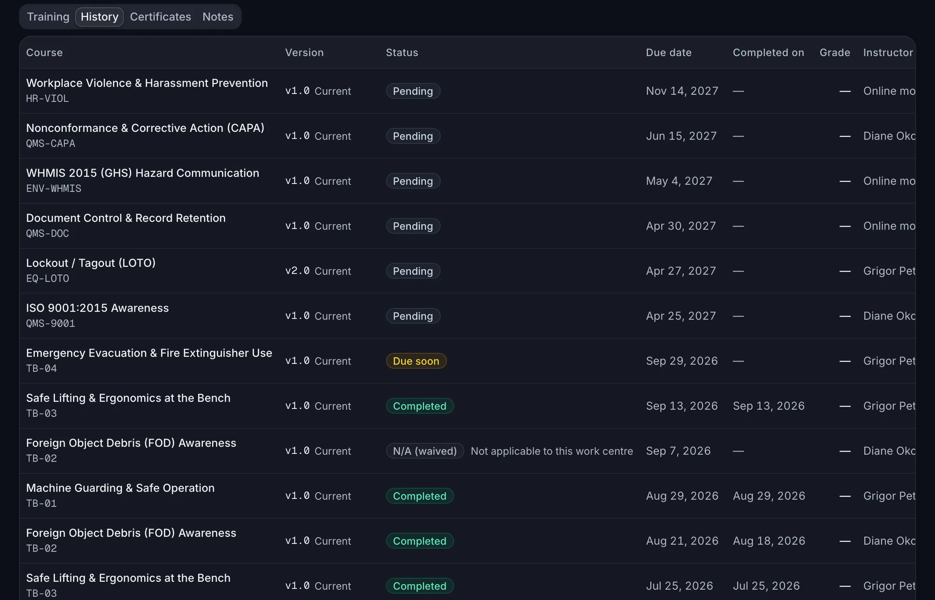Select Document Control & Record Retention course
This screenshot has height=600, width=935.
[x=126, y=218]
